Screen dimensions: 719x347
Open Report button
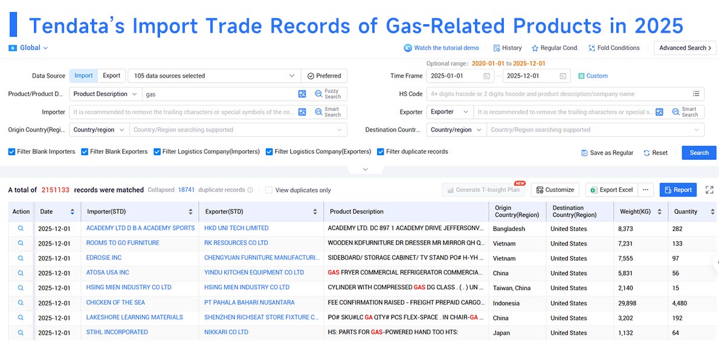tap(678, 189)
